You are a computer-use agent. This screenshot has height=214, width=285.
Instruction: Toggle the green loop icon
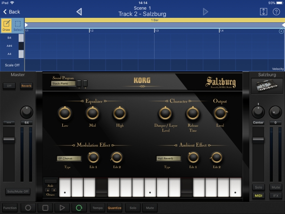79,208
